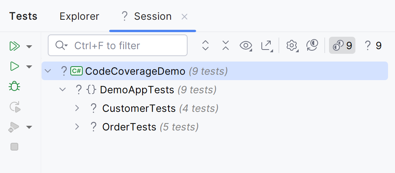Click the Expand All arrows icon
The width and height of the screenshot is (395, 173).
point(206,46)
